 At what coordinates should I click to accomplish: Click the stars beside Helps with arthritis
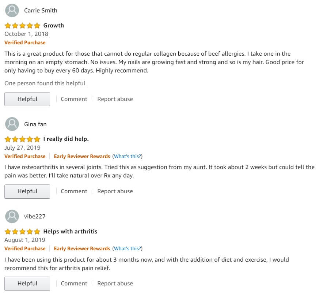click(22, 232)
